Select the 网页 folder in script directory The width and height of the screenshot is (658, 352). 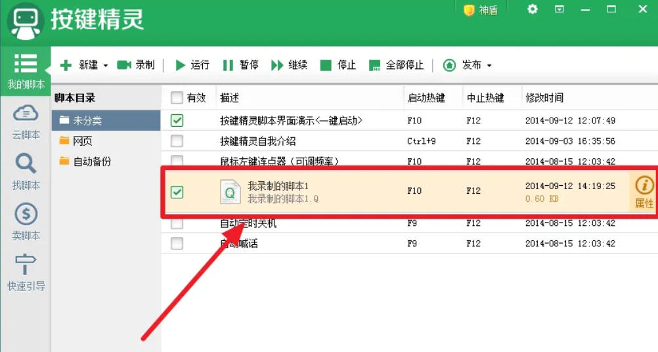point(82,141)
